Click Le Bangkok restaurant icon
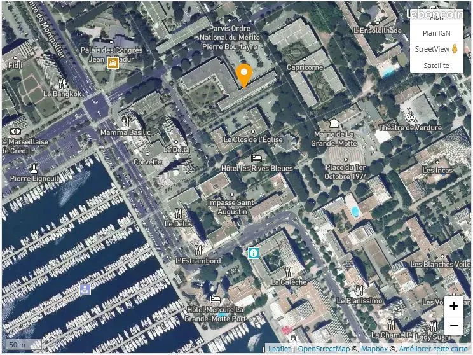 click(x=62, y=83)
